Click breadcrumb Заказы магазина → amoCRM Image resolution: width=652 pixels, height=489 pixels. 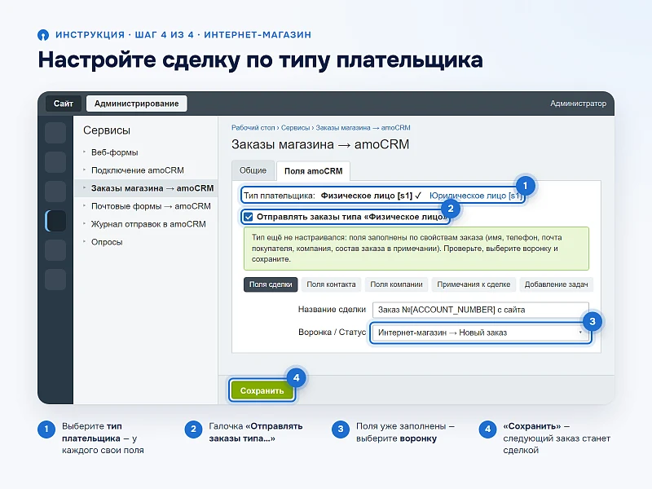click(363, 128)
